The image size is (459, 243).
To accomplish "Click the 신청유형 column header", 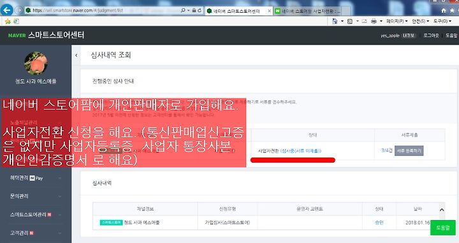I will [228, 209].
